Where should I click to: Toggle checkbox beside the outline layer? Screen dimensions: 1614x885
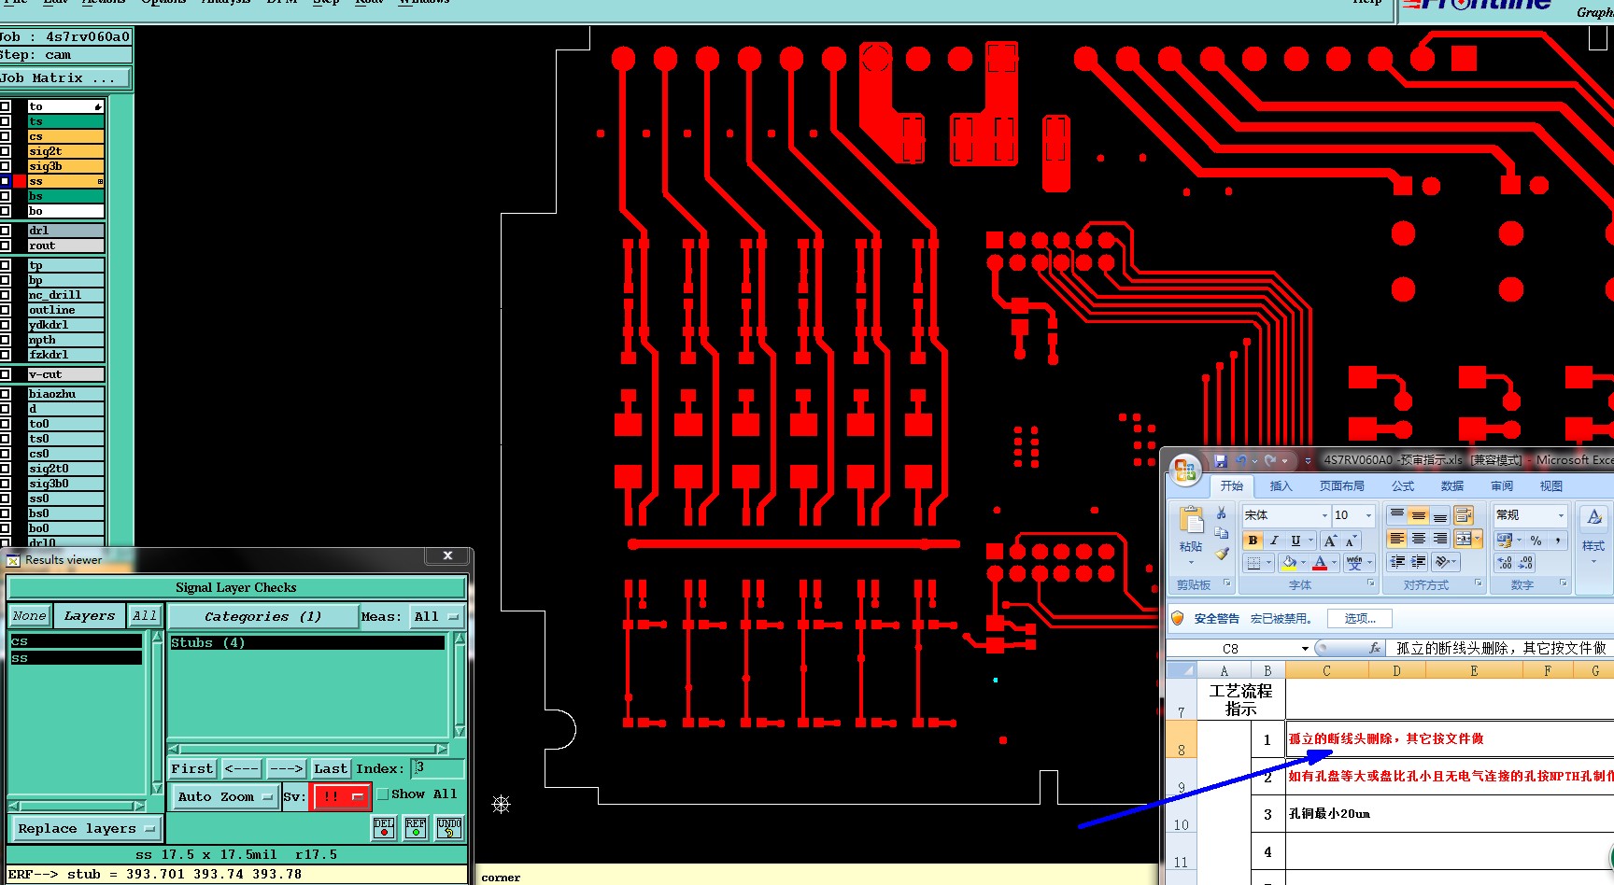tap(5, 310)
